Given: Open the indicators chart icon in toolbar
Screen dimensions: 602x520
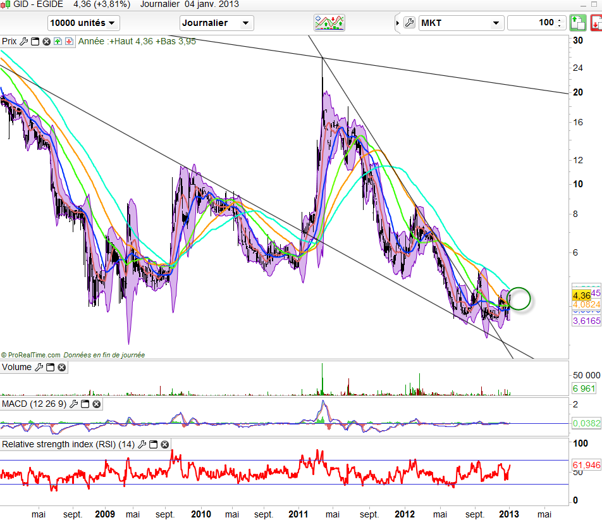Looking at the screenshot, I should pos(329,23).
